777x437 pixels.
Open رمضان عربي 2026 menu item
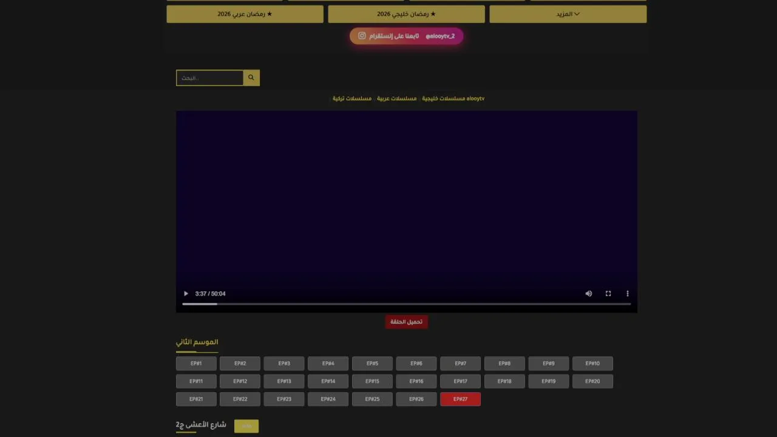tap(245, 14)
